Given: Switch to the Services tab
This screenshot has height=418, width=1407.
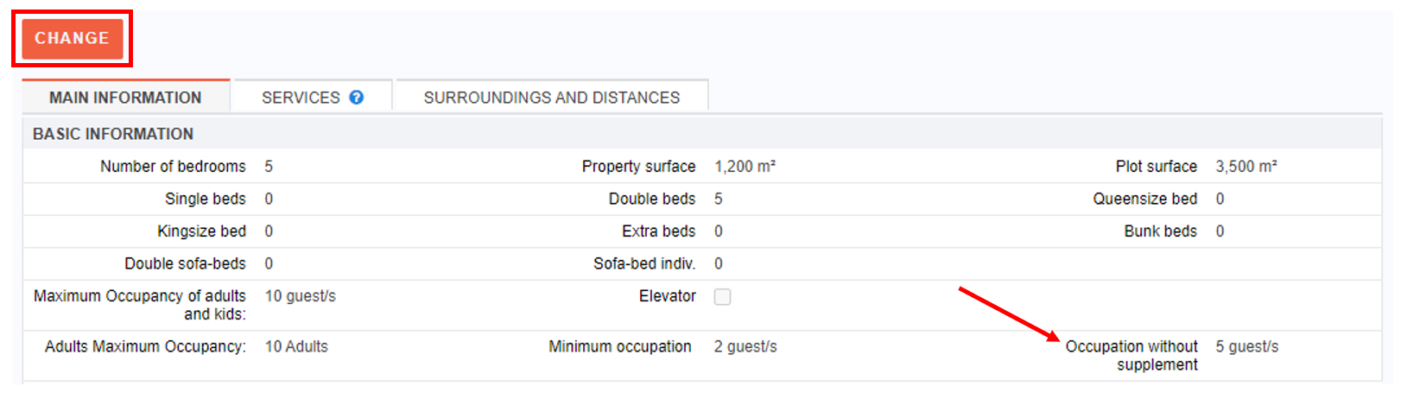Looking at the screenshot, I should click(301, 98).
